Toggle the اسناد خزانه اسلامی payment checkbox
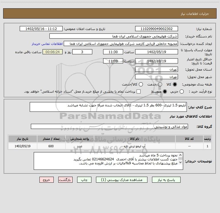The image size is (220, 213). coord(139,91)
